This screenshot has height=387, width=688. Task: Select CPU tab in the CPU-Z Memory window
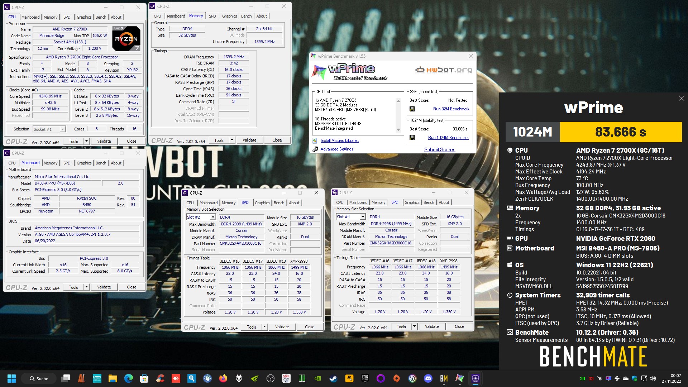157,16
